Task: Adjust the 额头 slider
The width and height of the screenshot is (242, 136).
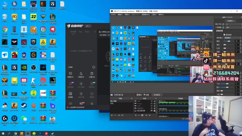Action: tap(227, 87)
